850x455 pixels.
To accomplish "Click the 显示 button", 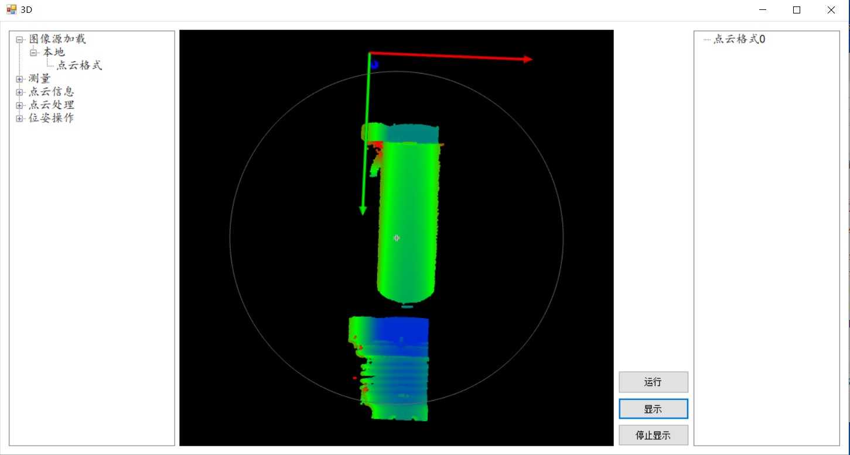I will click(653, 409).
